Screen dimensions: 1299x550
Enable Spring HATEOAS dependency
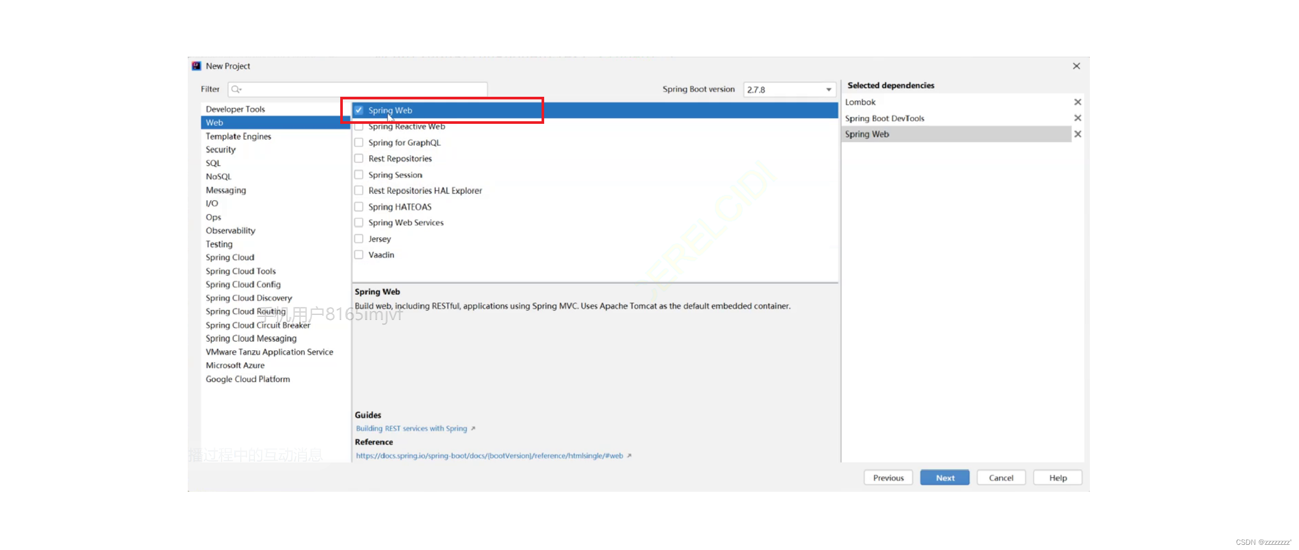coord(359,207)
